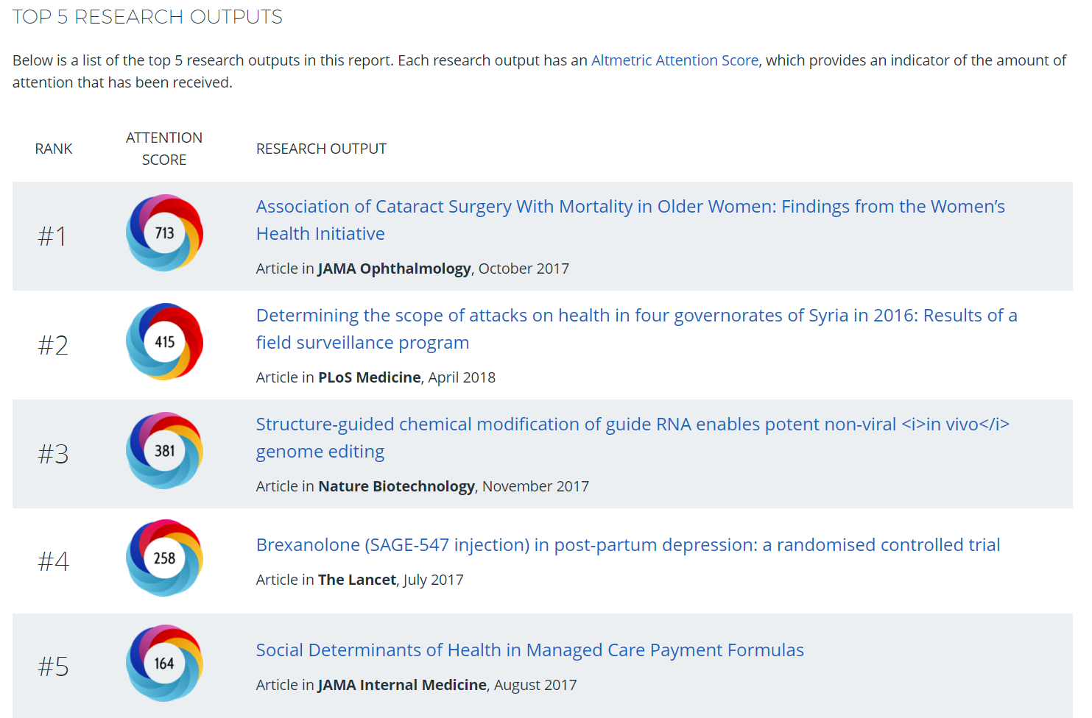The width and height of the screenshot is (1092, 718).
Task: Click the Altmetric donut badge showing 258
Action: coord(164,558)
